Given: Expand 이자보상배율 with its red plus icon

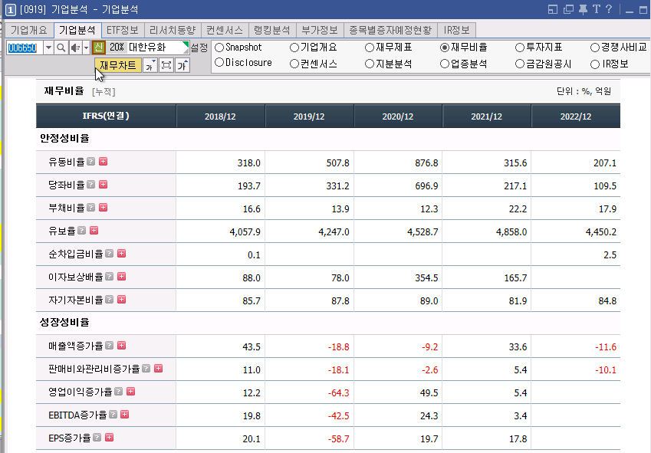Looking at the screenshot, I should click(121, 276).
